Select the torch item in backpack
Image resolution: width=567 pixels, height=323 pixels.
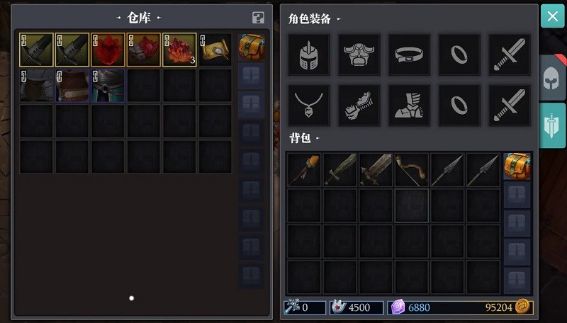[x=304, y=169]
